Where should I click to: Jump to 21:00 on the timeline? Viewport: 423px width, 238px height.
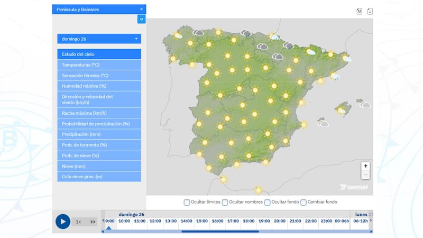(x=295, y=221)
